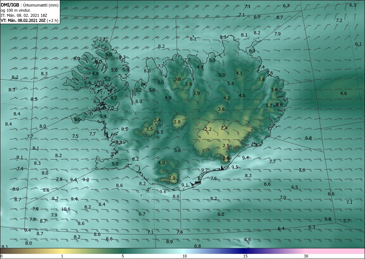Click the map value "9.9"
365x259 pixels.
[86, 179]
